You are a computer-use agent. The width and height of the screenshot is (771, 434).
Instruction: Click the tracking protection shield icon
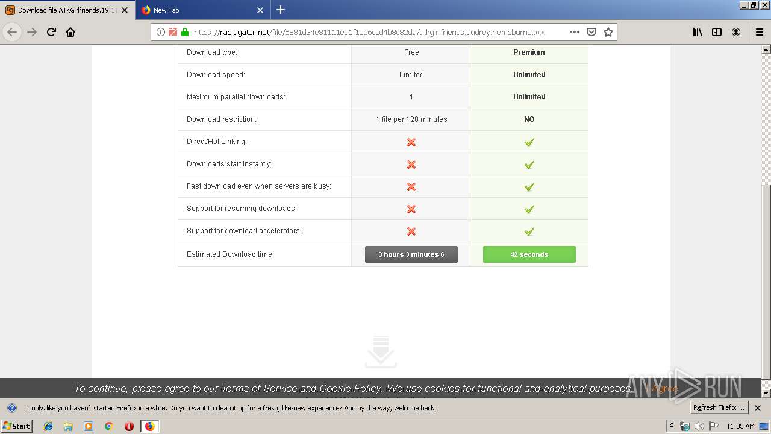173,32
